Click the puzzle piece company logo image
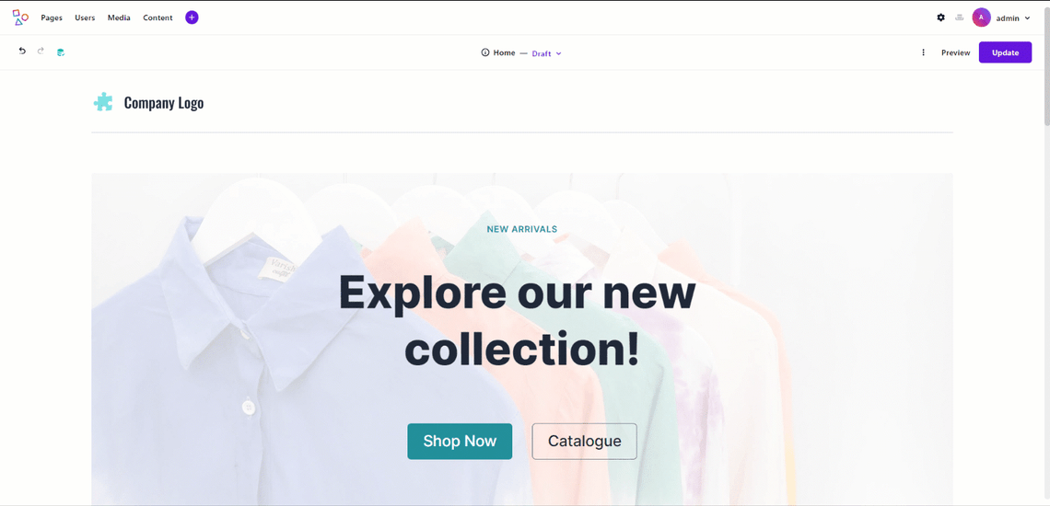Viewport: 1050px width, 506px height. pos(103,102)
